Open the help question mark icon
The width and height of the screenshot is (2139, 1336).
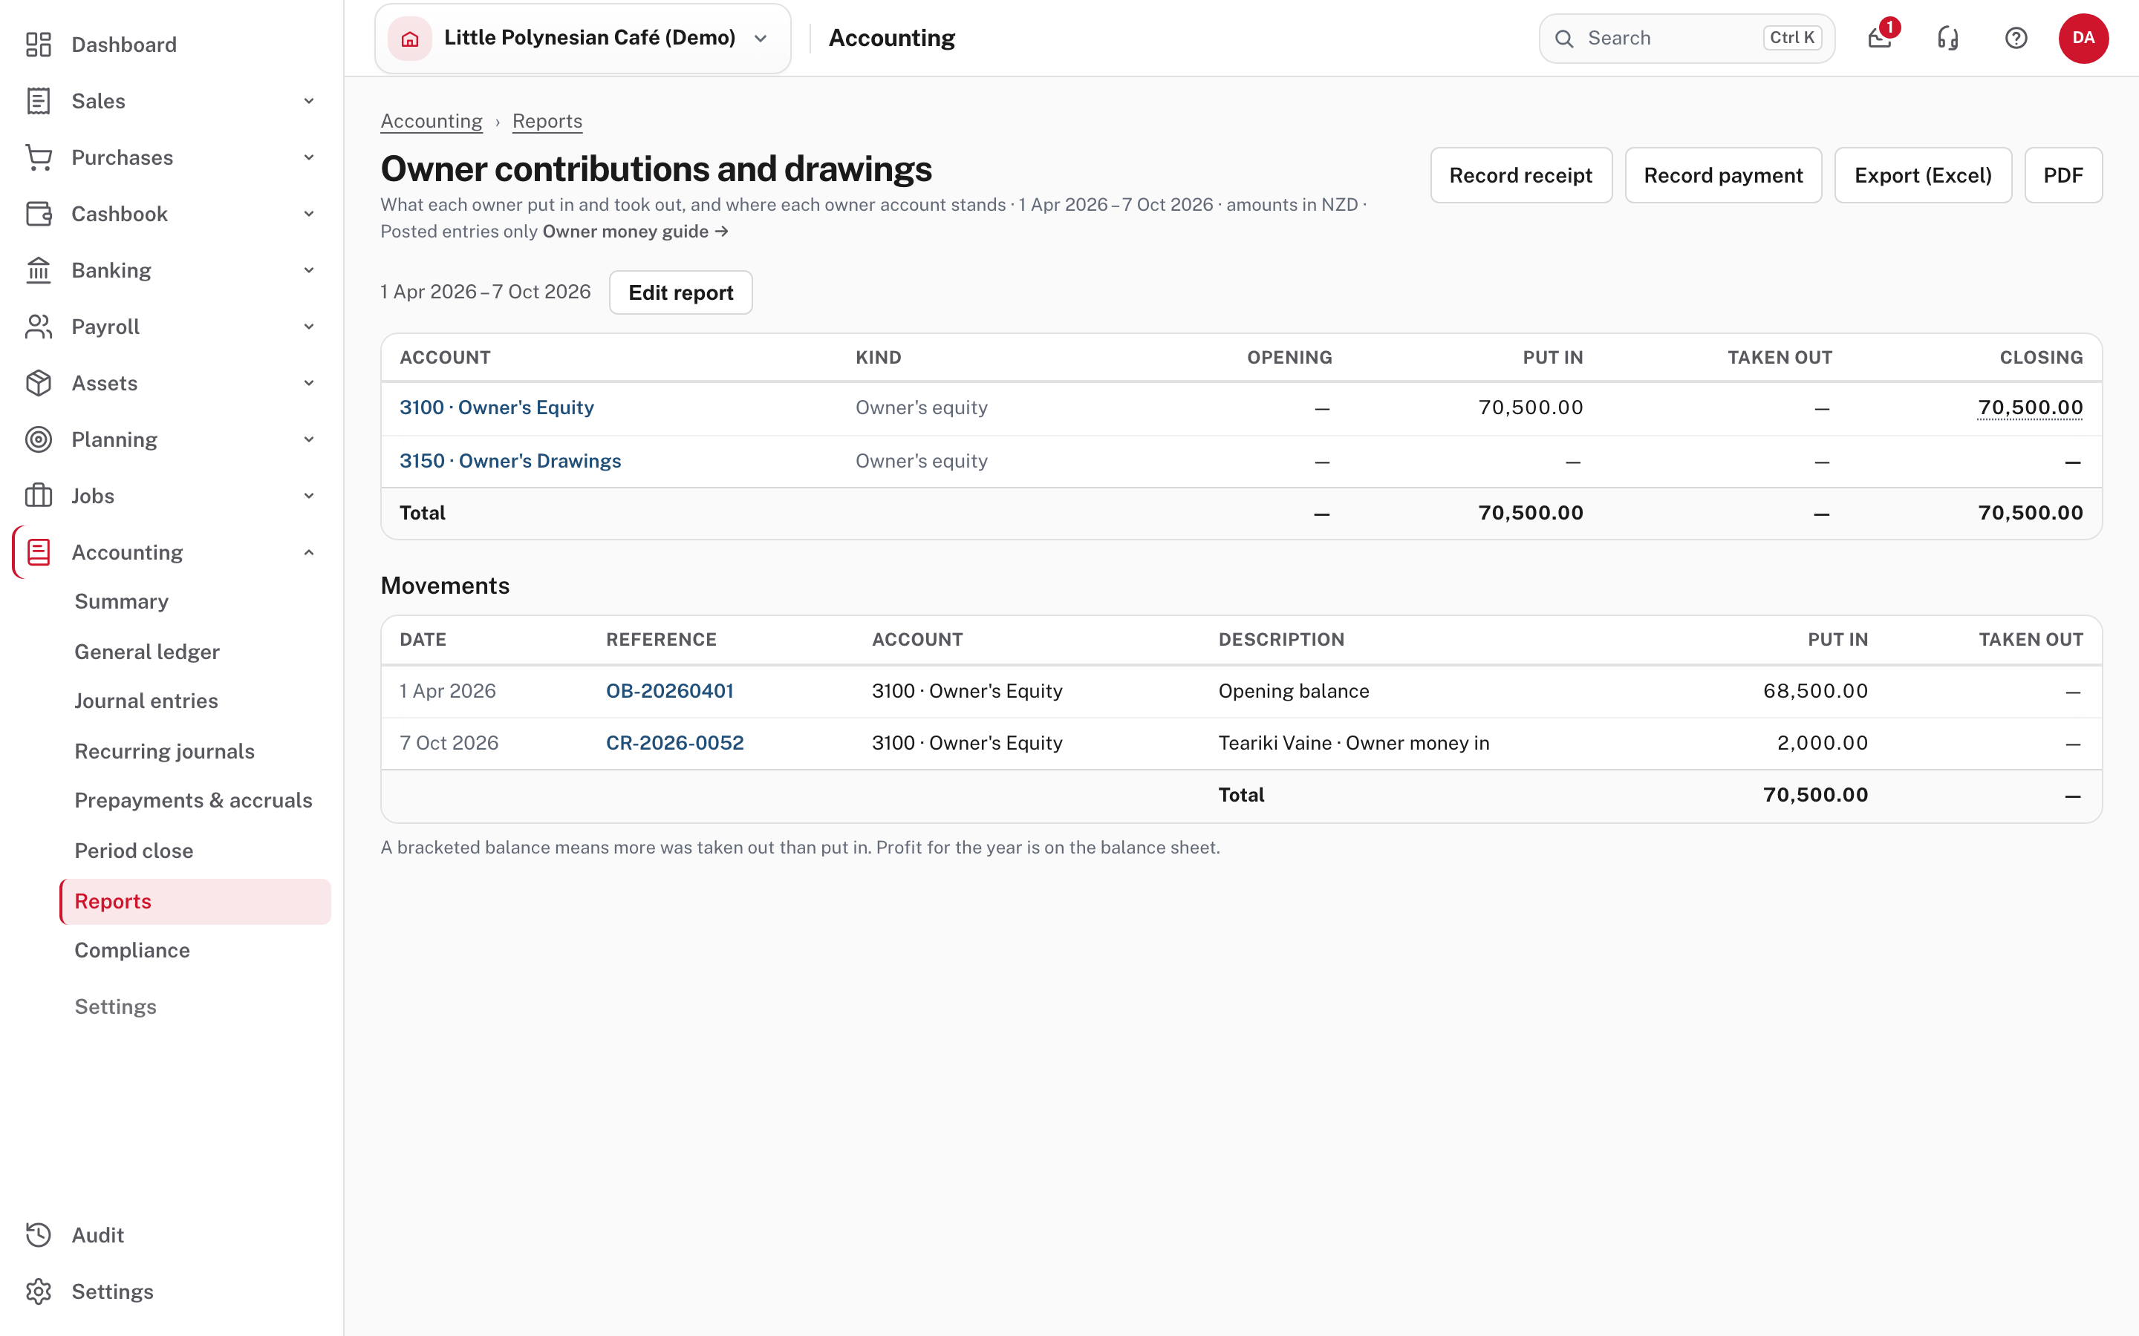(x=2016, y=38)
